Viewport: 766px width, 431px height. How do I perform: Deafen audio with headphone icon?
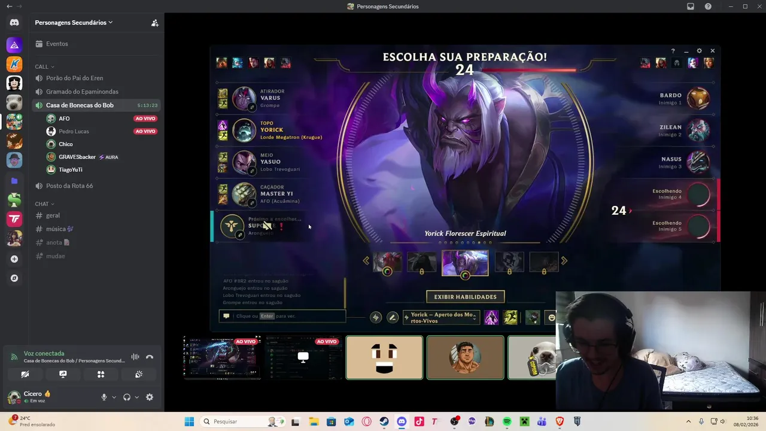click(127, 397)
